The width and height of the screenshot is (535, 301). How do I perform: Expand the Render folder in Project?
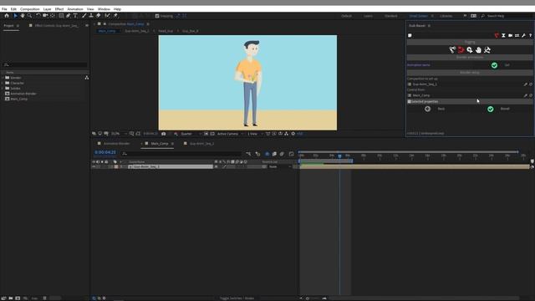(3, 78)
